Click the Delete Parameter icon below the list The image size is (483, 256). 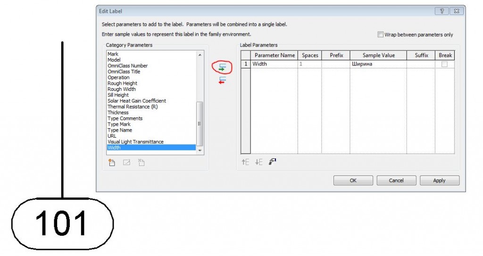[142, 162]
